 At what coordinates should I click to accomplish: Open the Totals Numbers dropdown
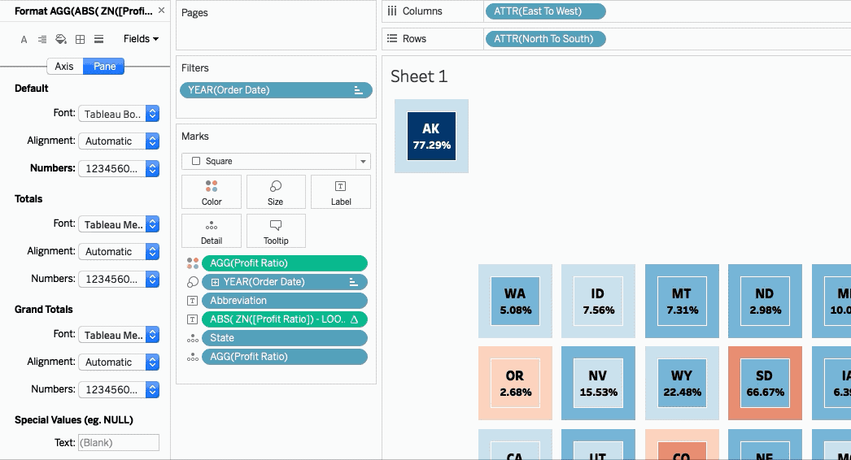pos(119,280)
